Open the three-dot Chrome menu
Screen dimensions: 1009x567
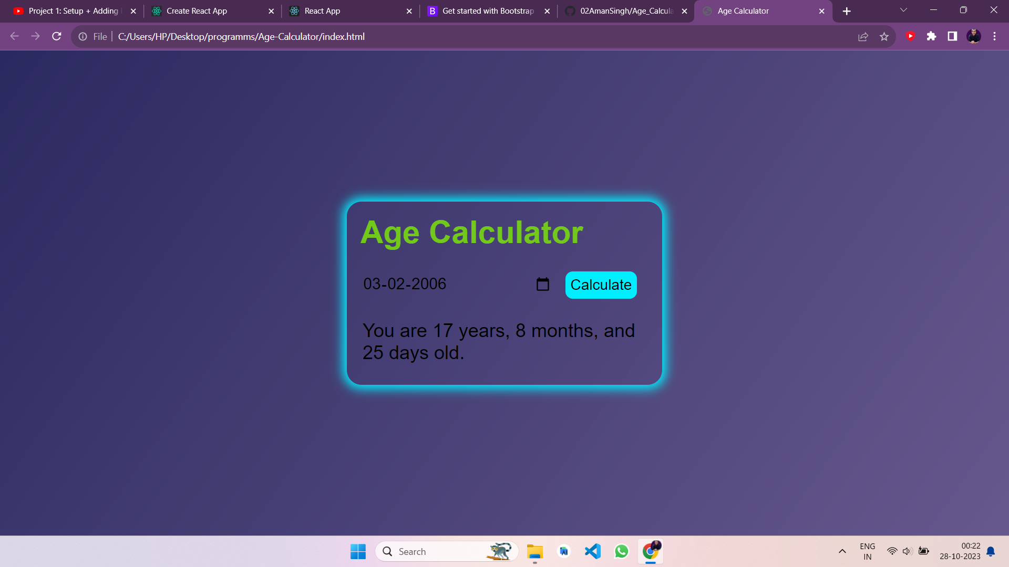tap(994, 36)
